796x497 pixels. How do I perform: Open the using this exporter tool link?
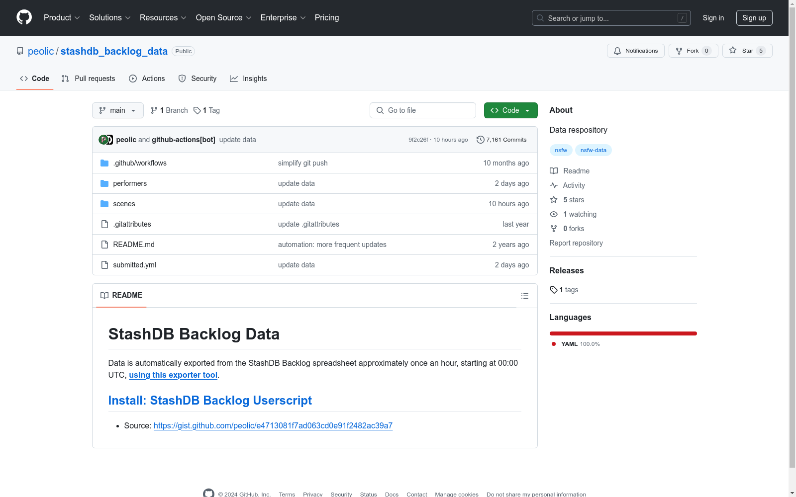(x=173, y=375)
